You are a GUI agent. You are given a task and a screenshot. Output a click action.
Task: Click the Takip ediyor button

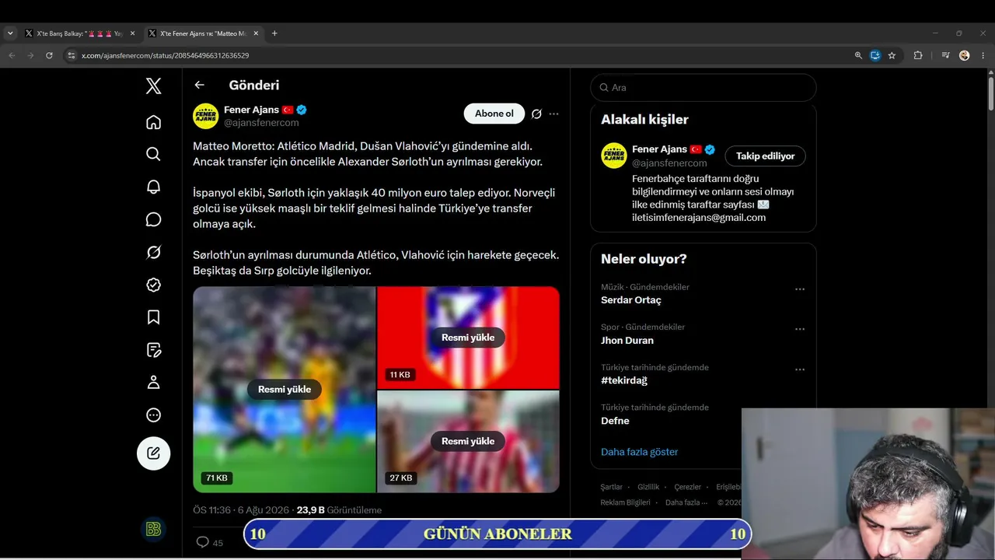(766, 156)
